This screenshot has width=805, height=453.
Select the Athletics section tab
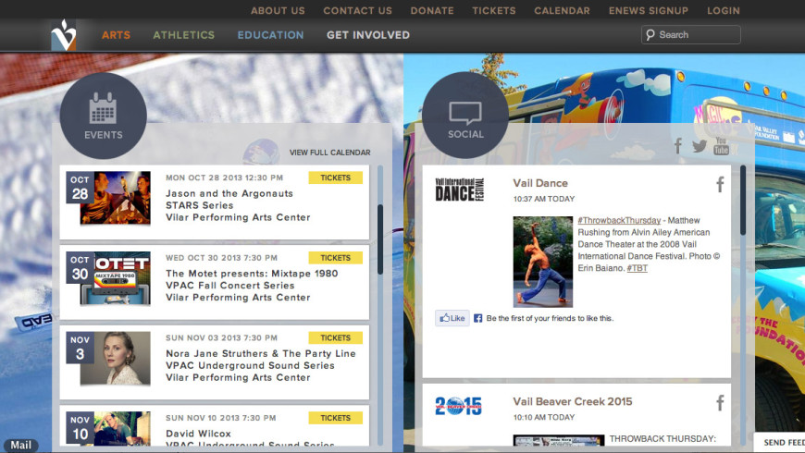click(184, 35)
